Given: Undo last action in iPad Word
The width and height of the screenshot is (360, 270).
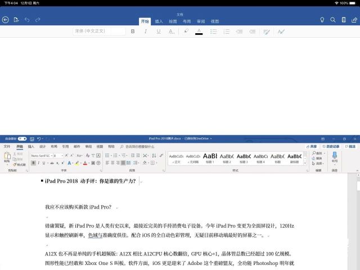Looking at the screenshot, I should 27,20.
